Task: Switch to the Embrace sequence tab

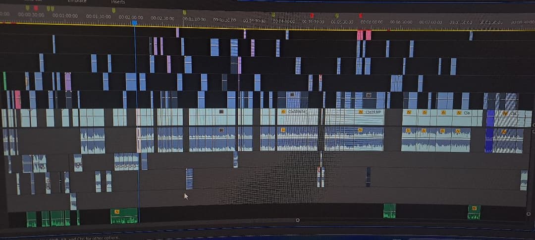Action: 77,1
